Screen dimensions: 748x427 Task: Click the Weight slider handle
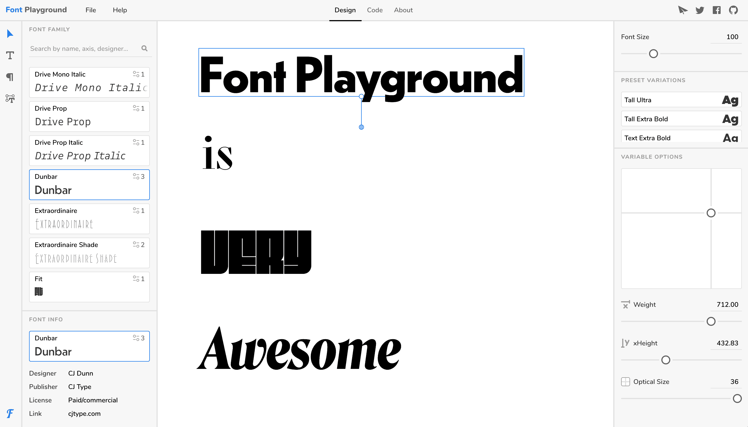pos(711,321)
